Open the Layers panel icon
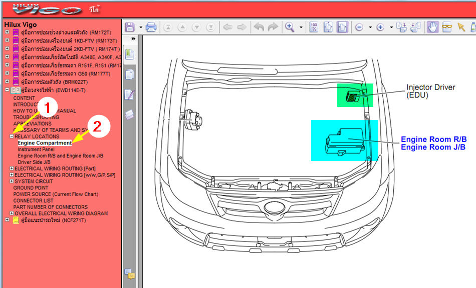This screenshot has height=288, width=476. pyautogui.click(x=130, y=115)
